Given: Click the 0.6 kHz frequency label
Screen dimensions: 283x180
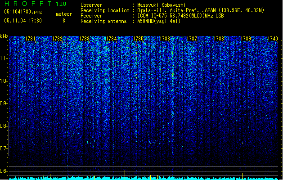Looking at the screenshot, I should coord(4,171).
